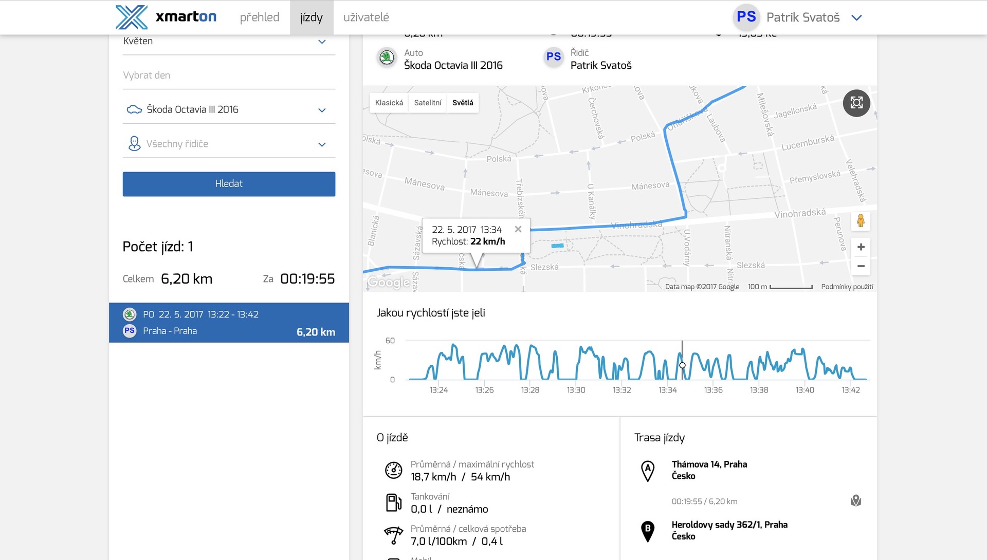Screen dimensions: 987x560
Task: Click the route map icon beside trip duration
Action: tap(856, 501)
